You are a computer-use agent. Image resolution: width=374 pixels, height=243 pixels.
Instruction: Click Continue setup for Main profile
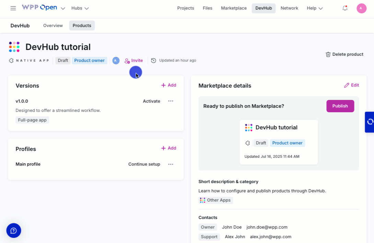144,164
